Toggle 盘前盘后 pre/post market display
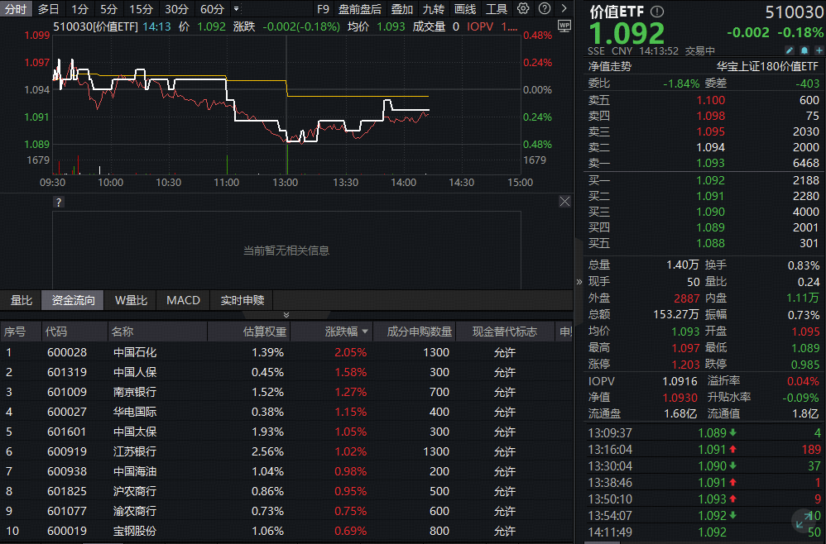 [x=360, y=9]
